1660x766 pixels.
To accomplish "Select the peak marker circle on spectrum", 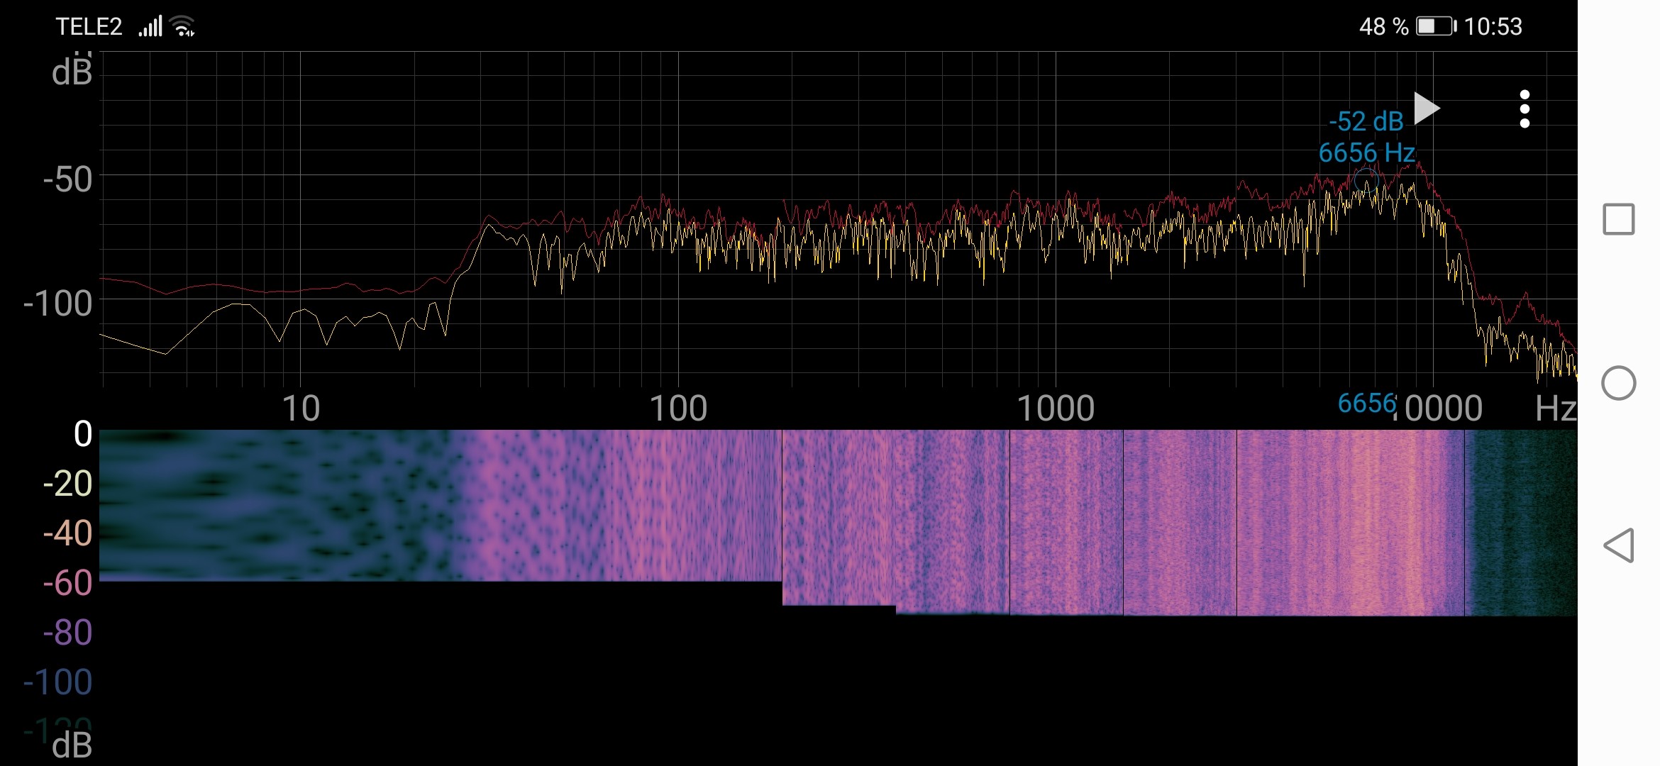I will (x=1366, y=181).
